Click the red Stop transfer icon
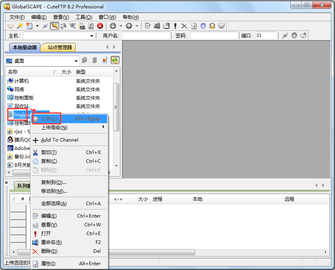 tap(100, 26)
